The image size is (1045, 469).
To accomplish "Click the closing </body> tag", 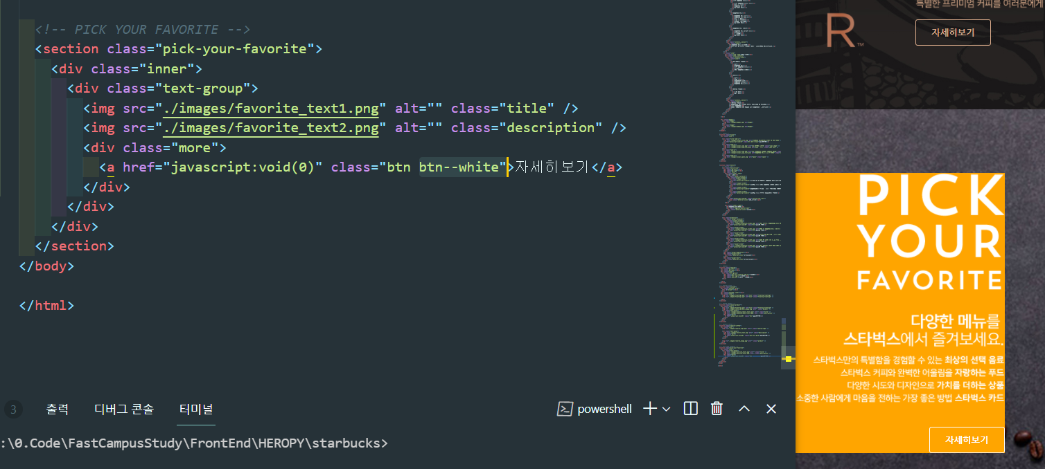I will coord(46,266).
